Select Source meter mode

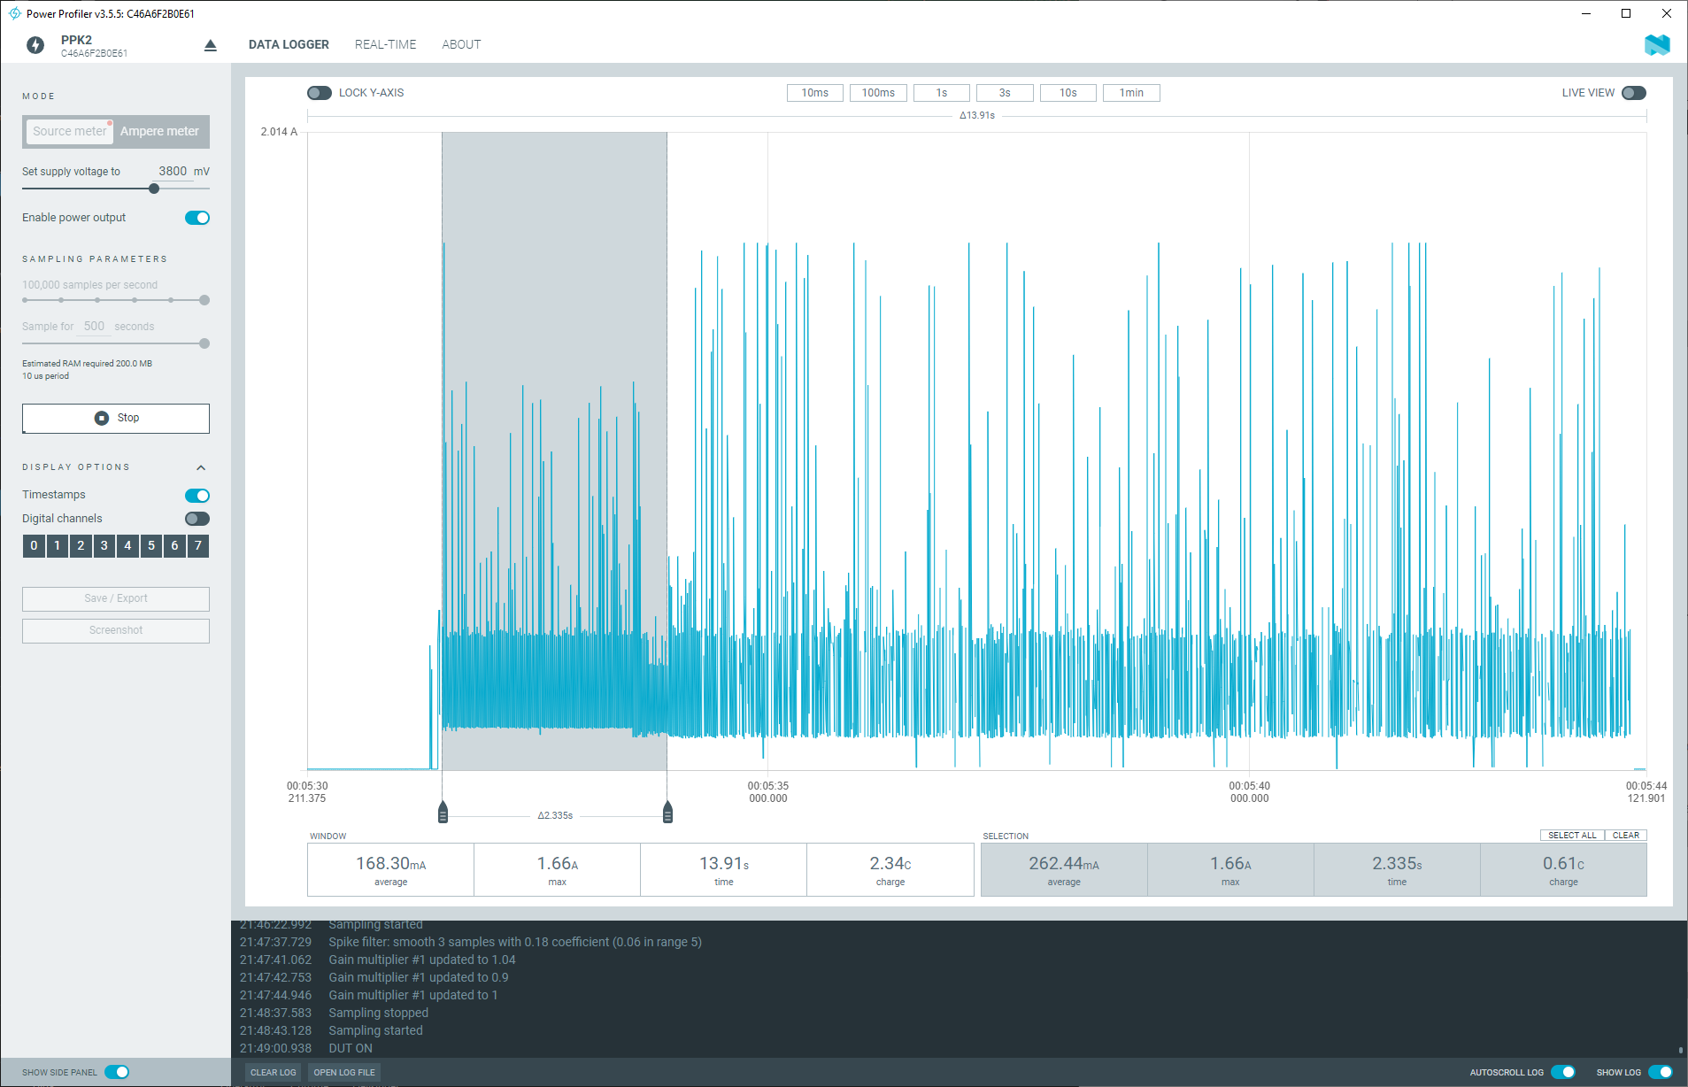point(69,131)
